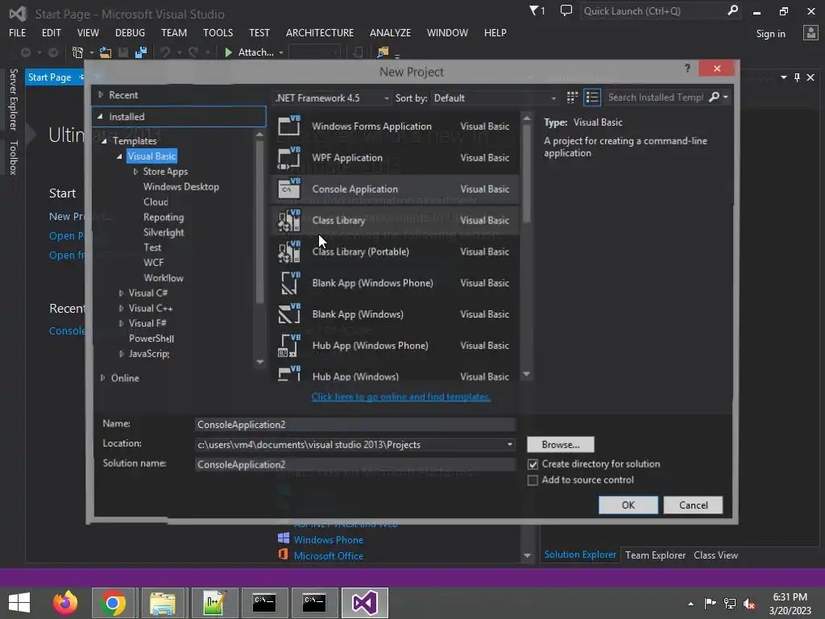This screenshot has height=619, width=825.
Task: Expand the Recent section
Action: 101,95
